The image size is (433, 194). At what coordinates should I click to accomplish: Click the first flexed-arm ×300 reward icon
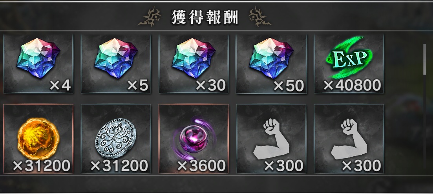click(271, 139)
